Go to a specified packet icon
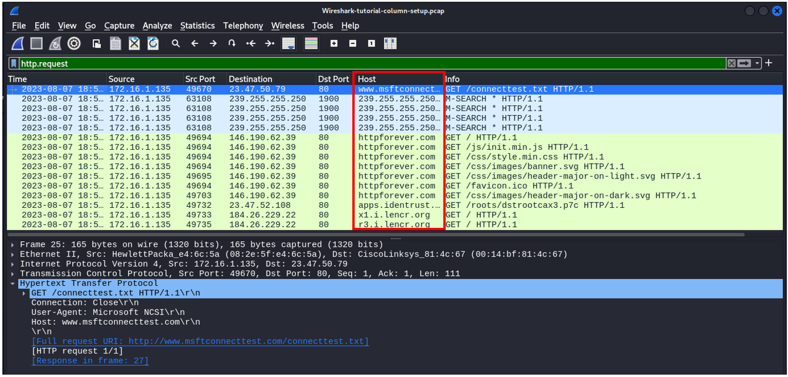Image resolution: width=788 pixels, height=377 pixels. 232,43
